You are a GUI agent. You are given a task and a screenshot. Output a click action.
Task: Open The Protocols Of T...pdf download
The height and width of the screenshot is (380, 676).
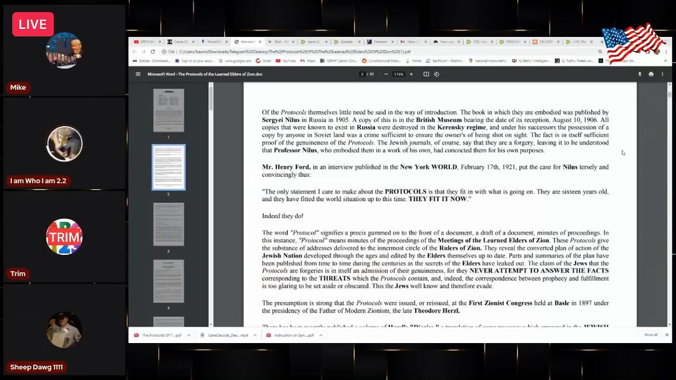click(158, 335)
